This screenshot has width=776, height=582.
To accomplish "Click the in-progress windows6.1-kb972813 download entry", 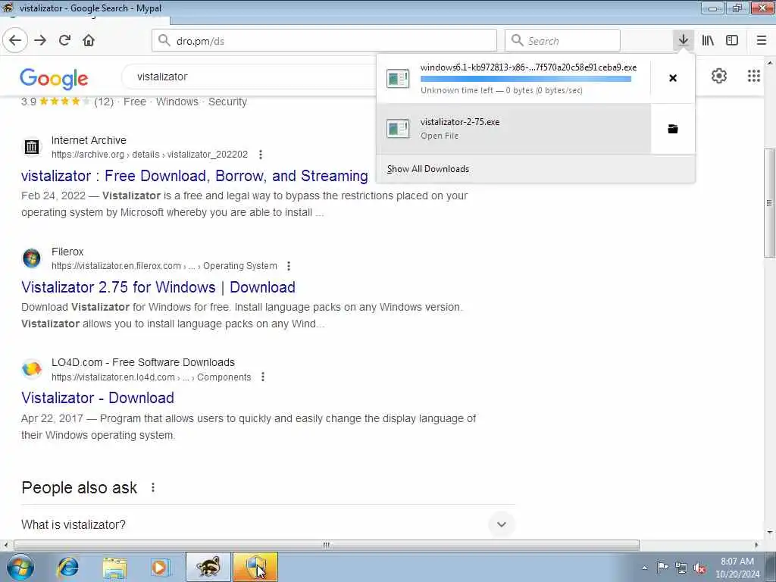I will click(x=514, y=78).
